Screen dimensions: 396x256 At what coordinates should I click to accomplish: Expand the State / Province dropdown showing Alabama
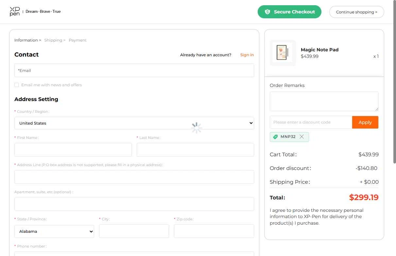point(54,231)
